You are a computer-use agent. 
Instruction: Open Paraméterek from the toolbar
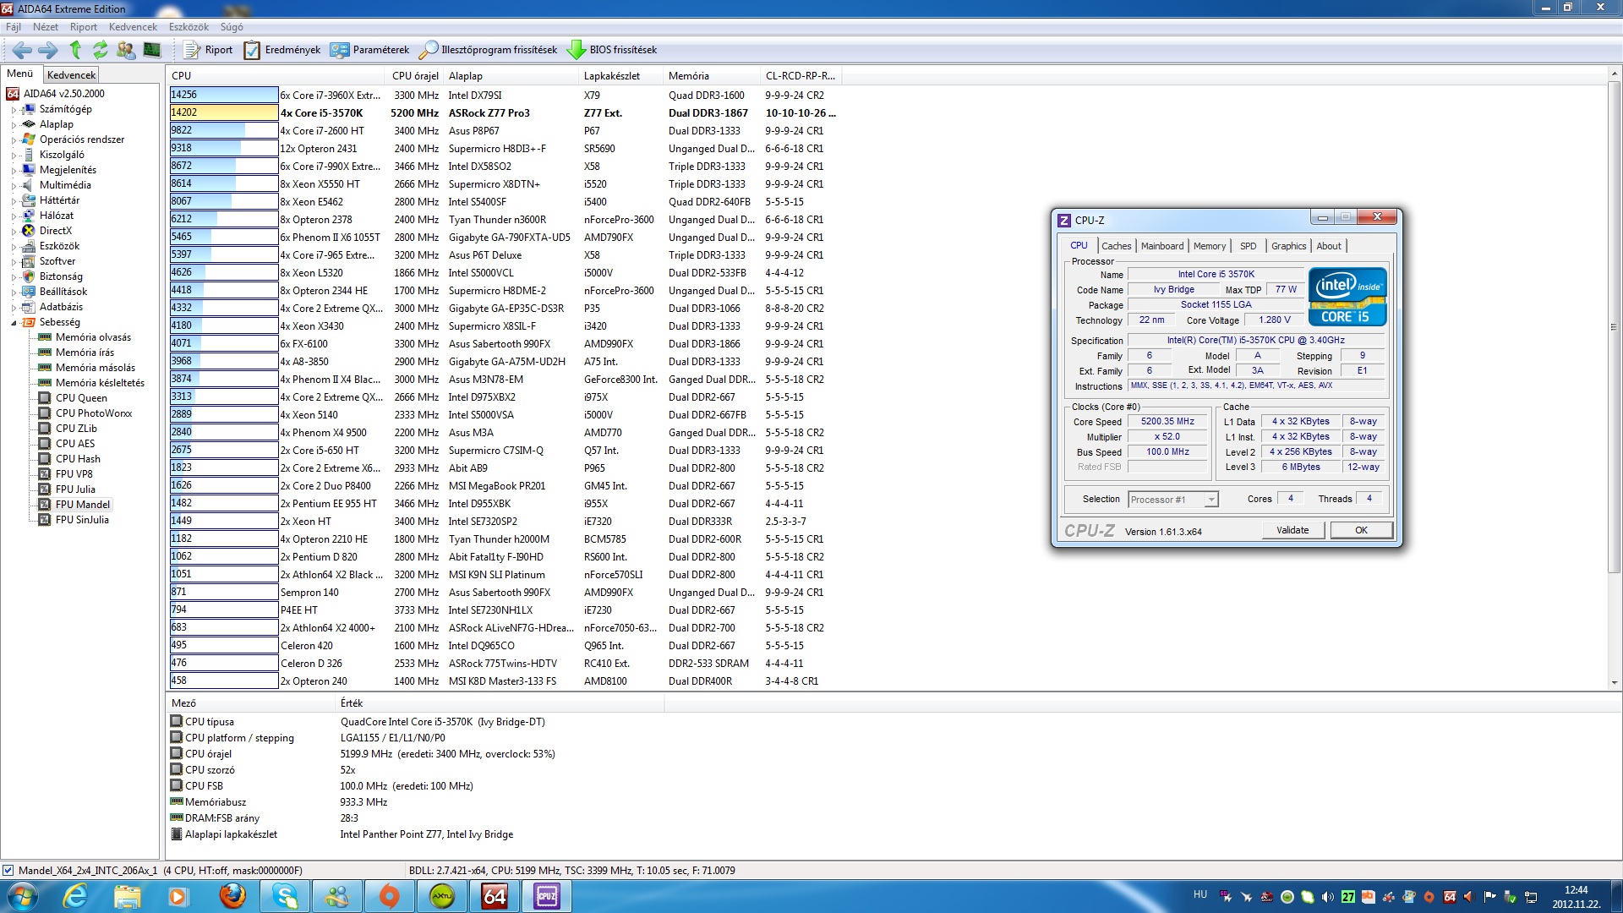(x=369, y=50)
